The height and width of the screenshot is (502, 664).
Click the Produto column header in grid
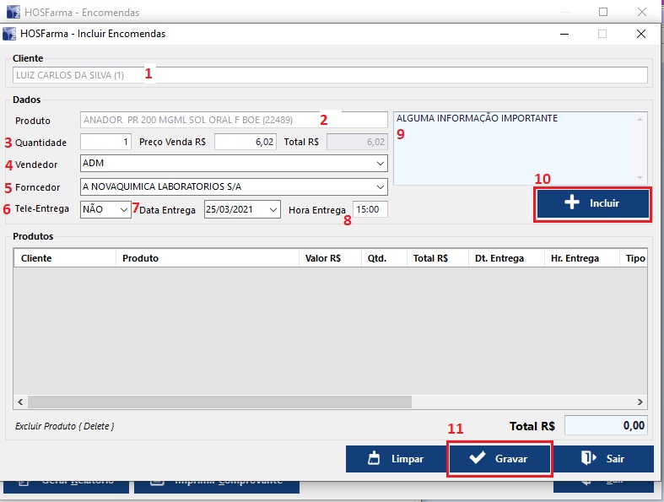(207, 258)
